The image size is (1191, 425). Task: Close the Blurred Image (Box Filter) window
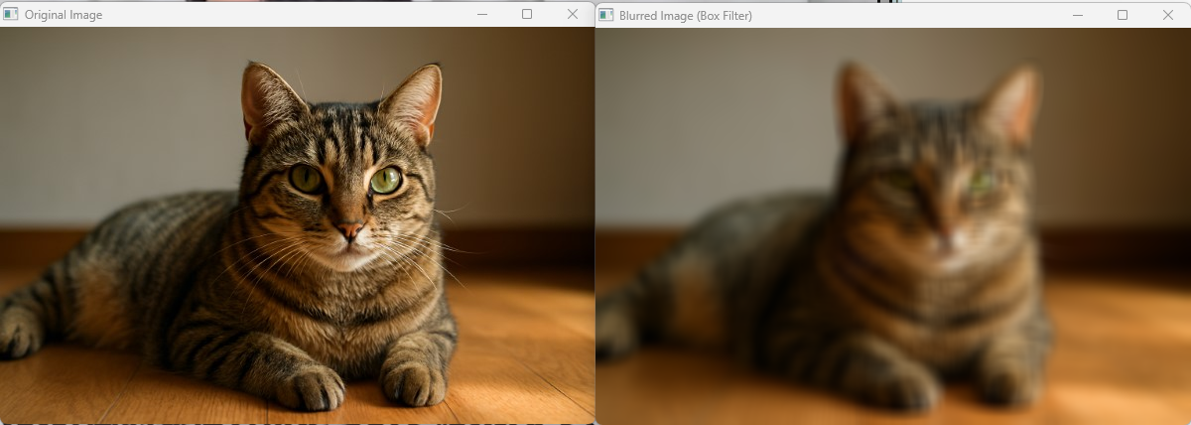tap(1168, 15)
